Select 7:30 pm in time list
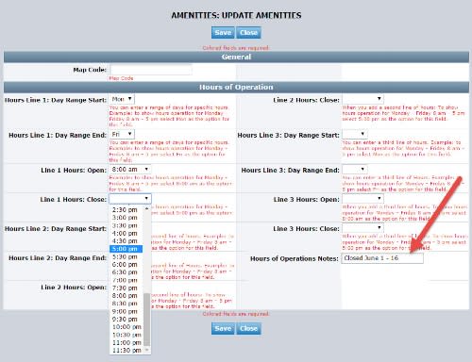 pos(126,288)
